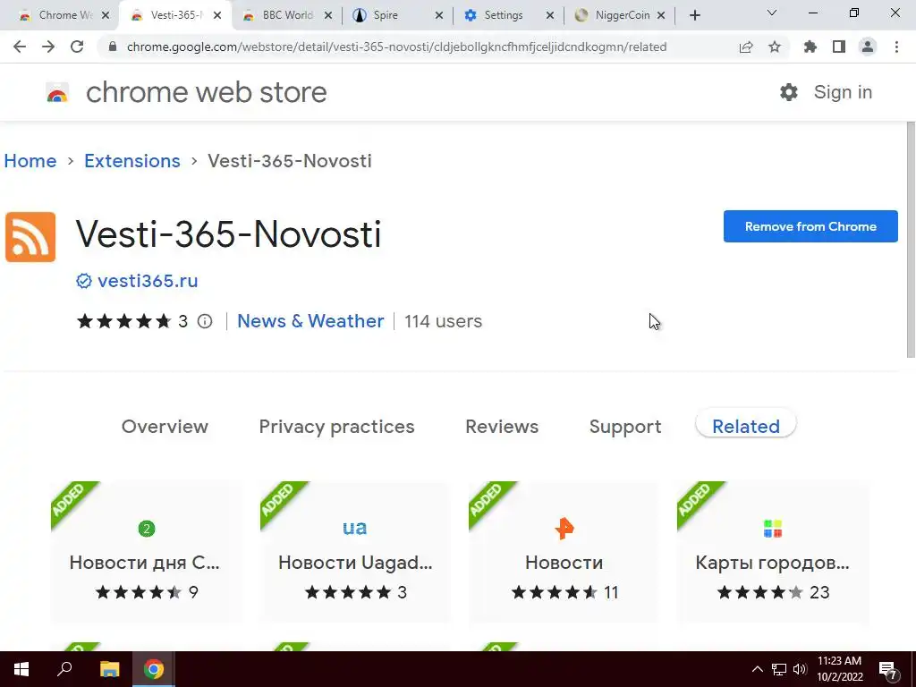Open Windows taskbar search
The width and height of the screenshot is (916, 687).
(64, 669)
